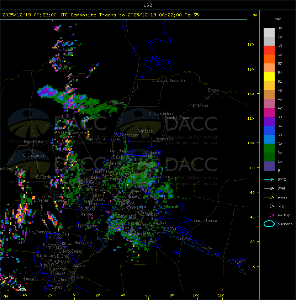Click the 'MAIPU' map label
Screen dimensions: 296x300
[98, 196]
